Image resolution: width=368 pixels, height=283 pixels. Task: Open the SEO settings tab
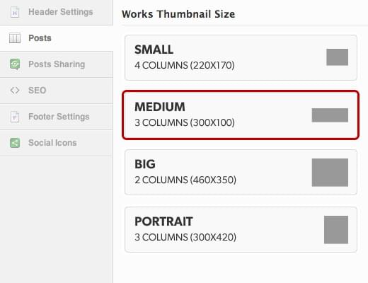[57, 91]
